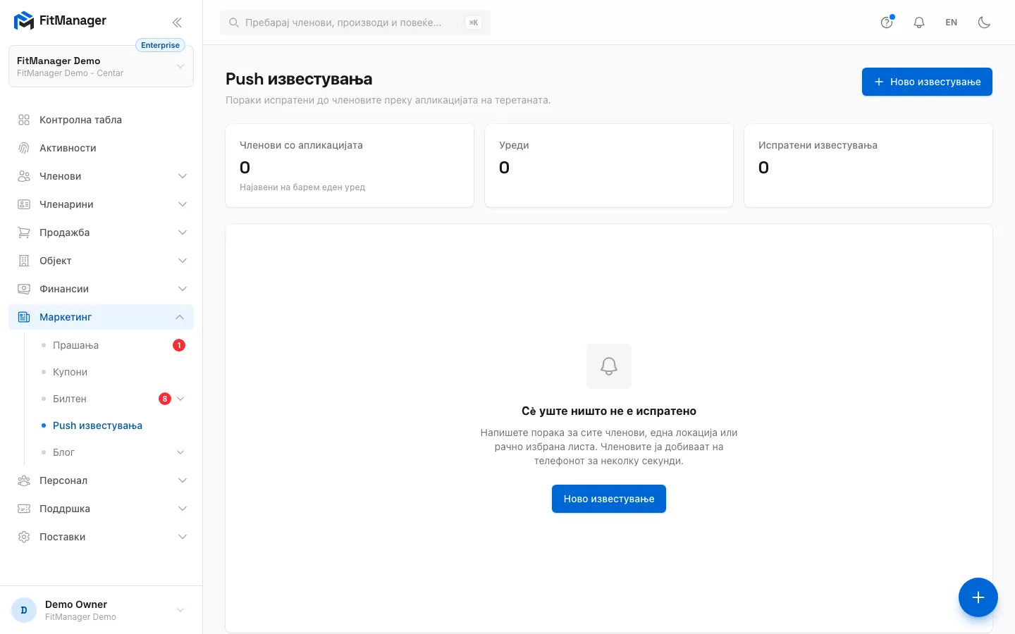Open the Demo Owner account menu
Image resolution: width=1015 pixels, height=634 pixels.
point(101,610)
